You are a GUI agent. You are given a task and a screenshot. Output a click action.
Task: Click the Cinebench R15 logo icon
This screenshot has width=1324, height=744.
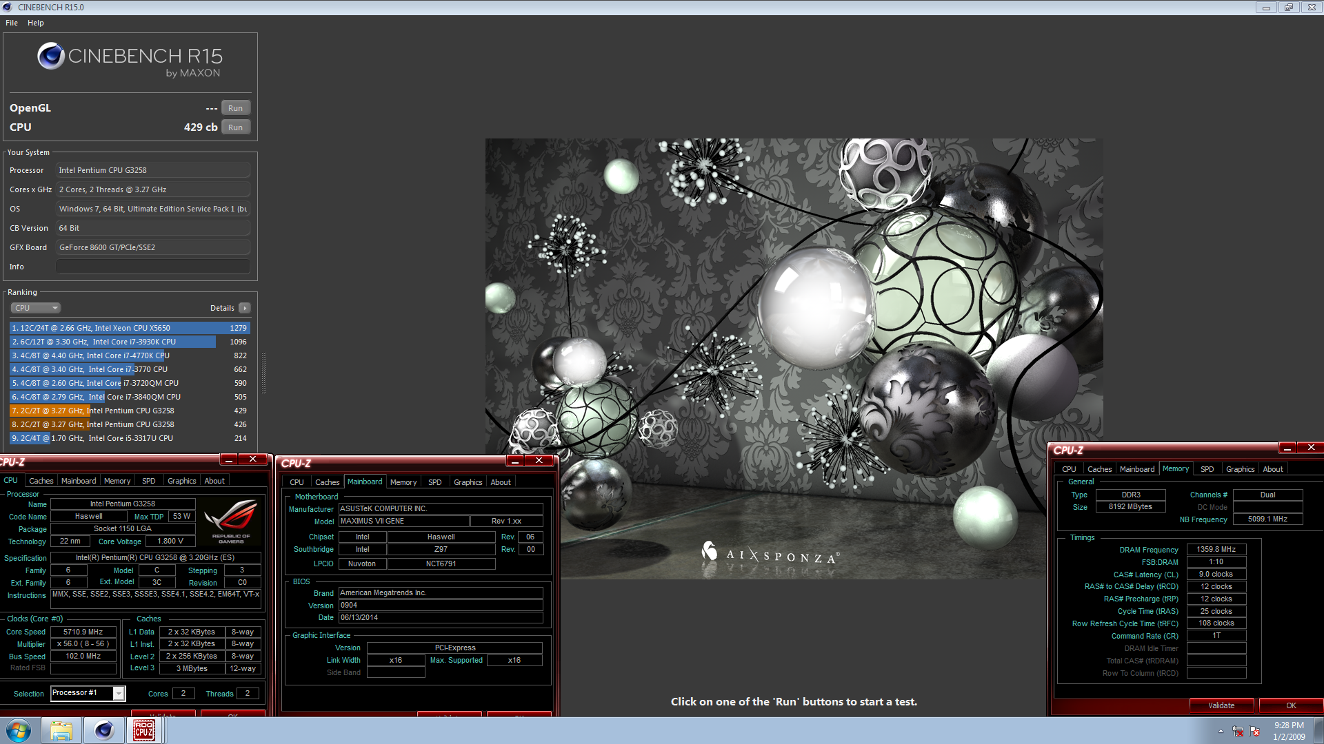51,56
